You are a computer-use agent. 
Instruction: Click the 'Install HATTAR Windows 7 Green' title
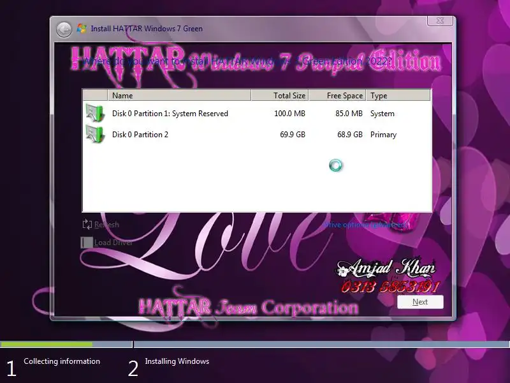[147, 29]
